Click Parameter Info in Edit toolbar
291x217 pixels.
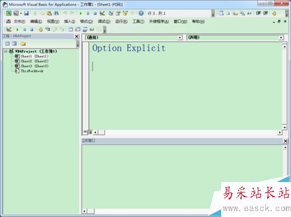pyautogui.click(x=242, y=13)
